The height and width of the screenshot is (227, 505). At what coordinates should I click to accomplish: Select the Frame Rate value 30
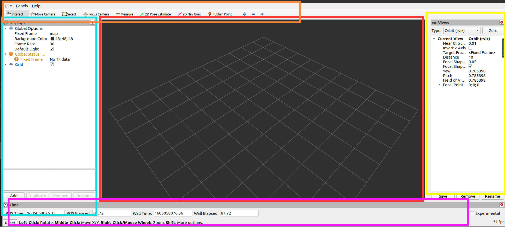(x=52, y=44)
